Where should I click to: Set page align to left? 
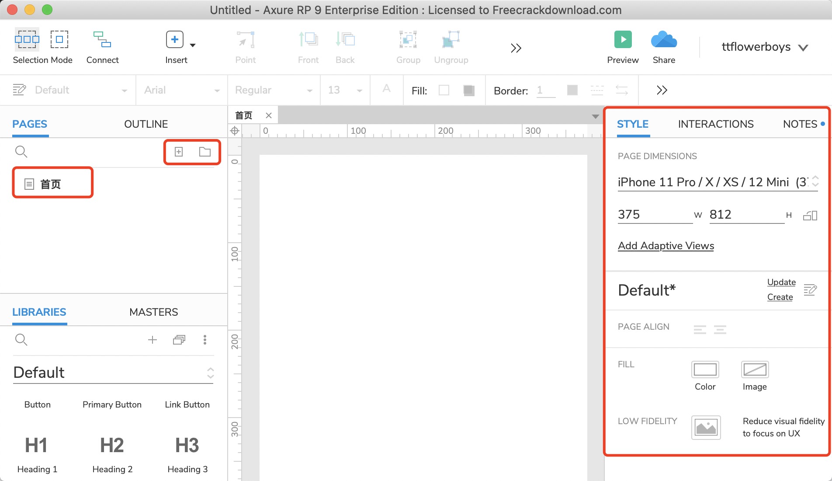pyautogui.click(x=700, y=329)
